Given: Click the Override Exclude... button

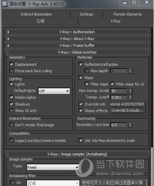Looking at the screenshot, I should coord(128,110).
